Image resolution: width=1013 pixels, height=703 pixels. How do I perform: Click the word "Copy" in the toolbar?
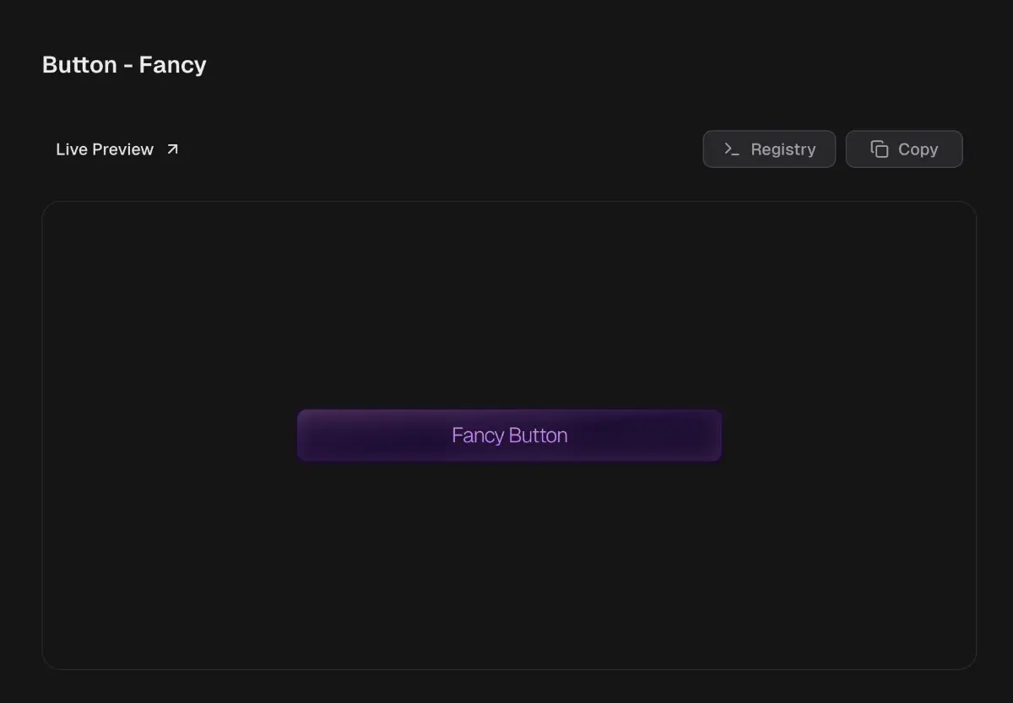918,149
